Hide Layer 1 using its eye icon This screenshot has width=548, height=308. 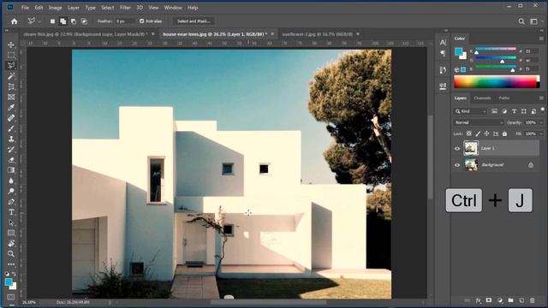pyautogui.click(x=457, y=148)
